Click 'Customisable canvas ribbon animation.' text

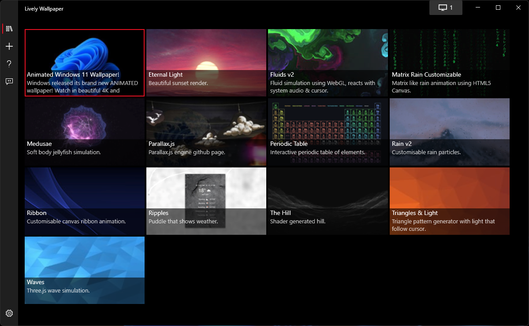point(76,221)
